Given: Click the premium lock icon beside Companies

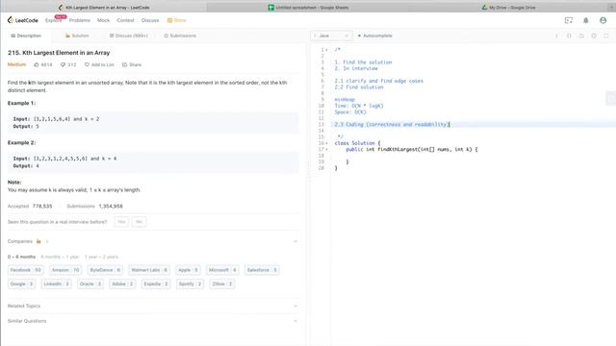Looking at the screenshot, I should [38, 241].
